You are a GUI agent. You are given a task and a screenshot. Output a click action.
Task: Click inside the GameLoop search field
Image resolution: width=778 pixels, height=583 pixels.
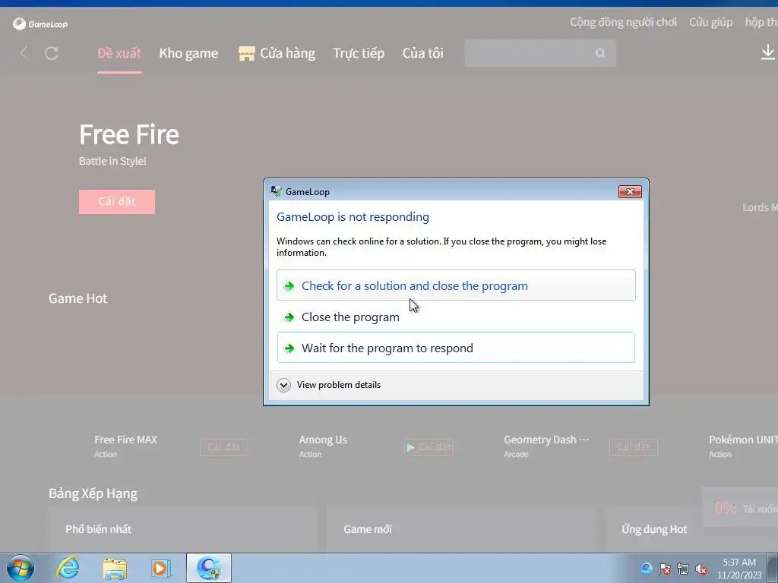point(540,53)
